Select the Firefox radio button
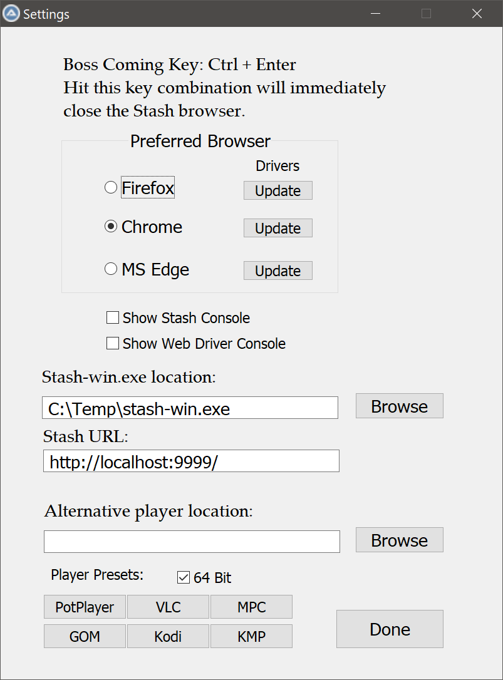The image size is (503, 680). 111,187
